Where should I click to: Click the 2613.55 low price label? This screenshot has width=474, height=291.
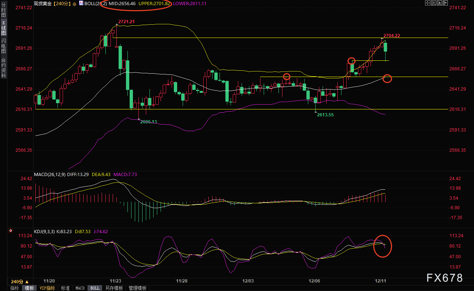(326, 115)
